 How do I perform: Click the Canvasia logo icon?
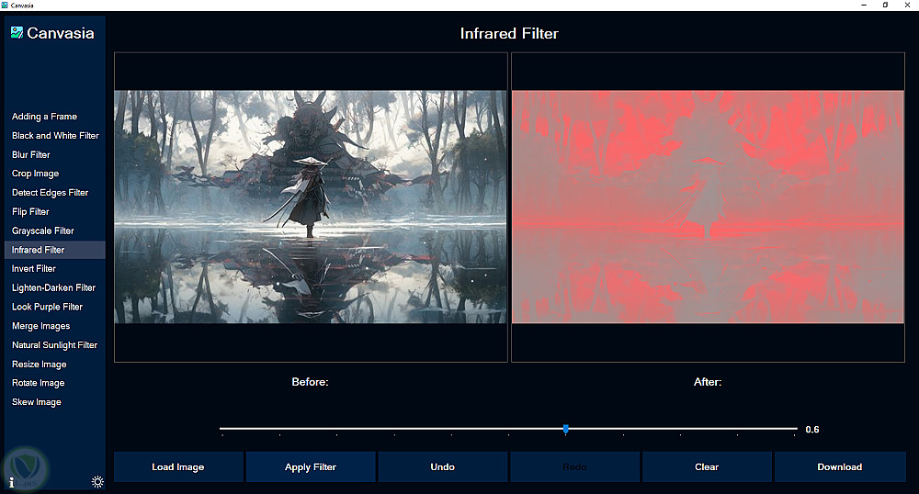(17, 33)
